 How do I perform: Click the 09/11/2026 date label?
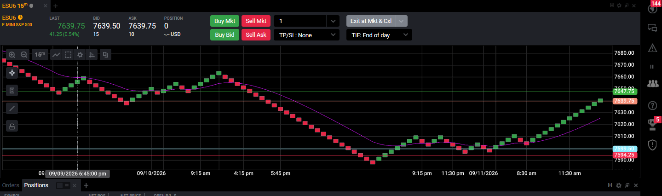click(484, 173)
